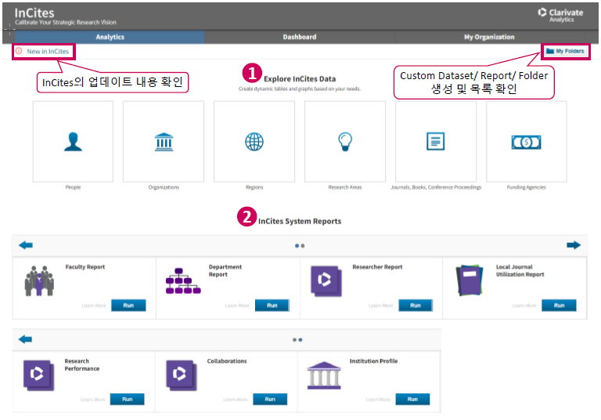Select the Regions globe icon
Image resolution: width=601 pixels, height=420 pixels.
coord(254,142)
